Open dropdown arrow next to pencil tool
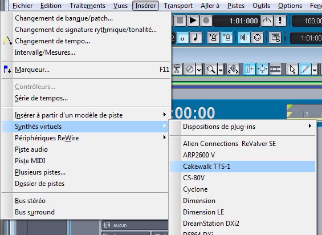 (315, 69)
